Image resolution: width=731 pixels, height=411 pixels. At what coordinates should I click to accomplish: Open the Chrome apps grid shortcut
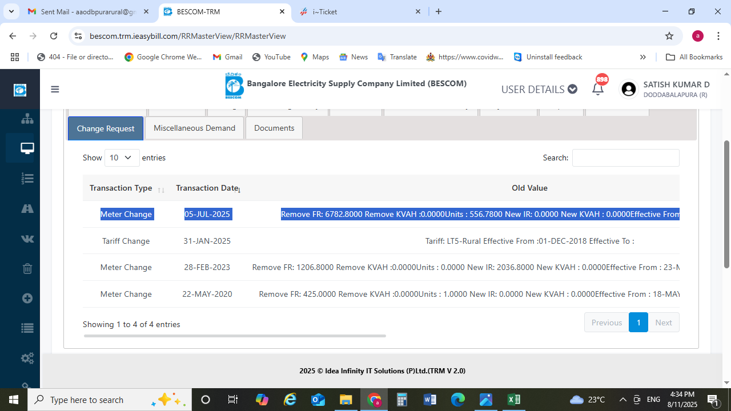tap(15, 57)
